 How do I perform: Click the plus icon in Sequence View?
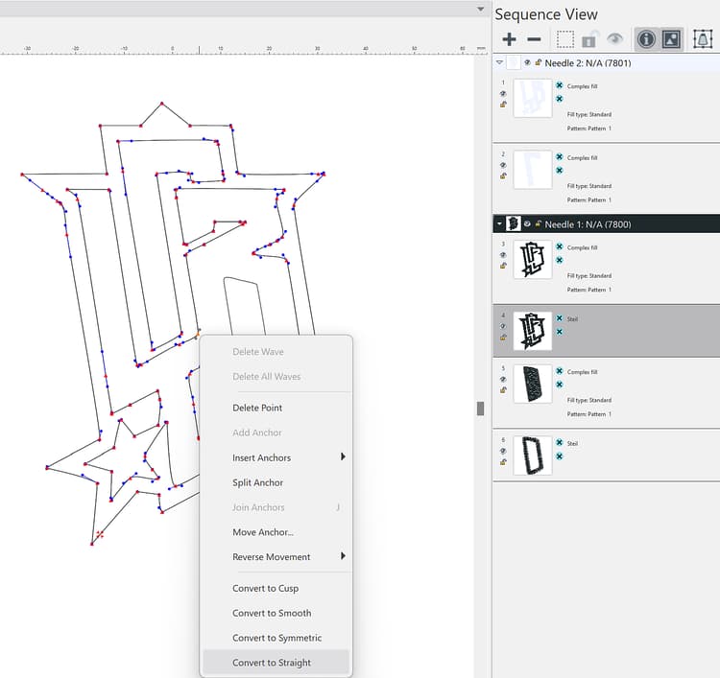click(x=509, y=39)
